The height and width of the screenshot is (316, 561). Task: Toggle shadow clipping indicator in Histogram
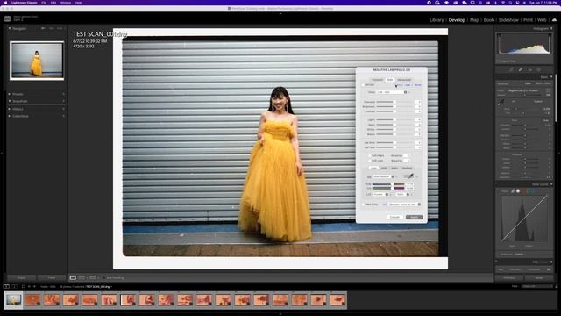pos(499,35)
